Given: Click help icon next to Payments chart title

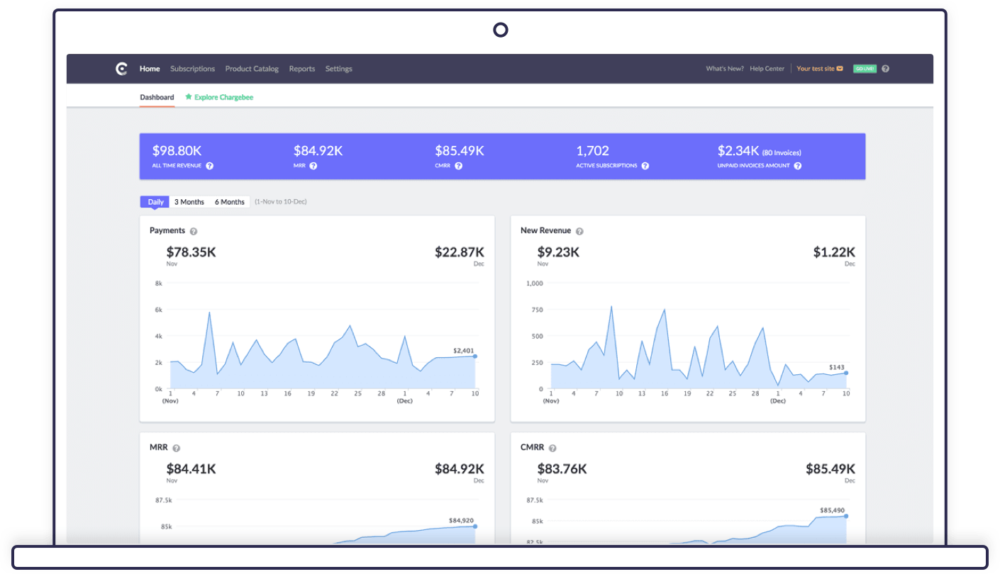Looking at the screenshot, I should (x=194, y=231).
